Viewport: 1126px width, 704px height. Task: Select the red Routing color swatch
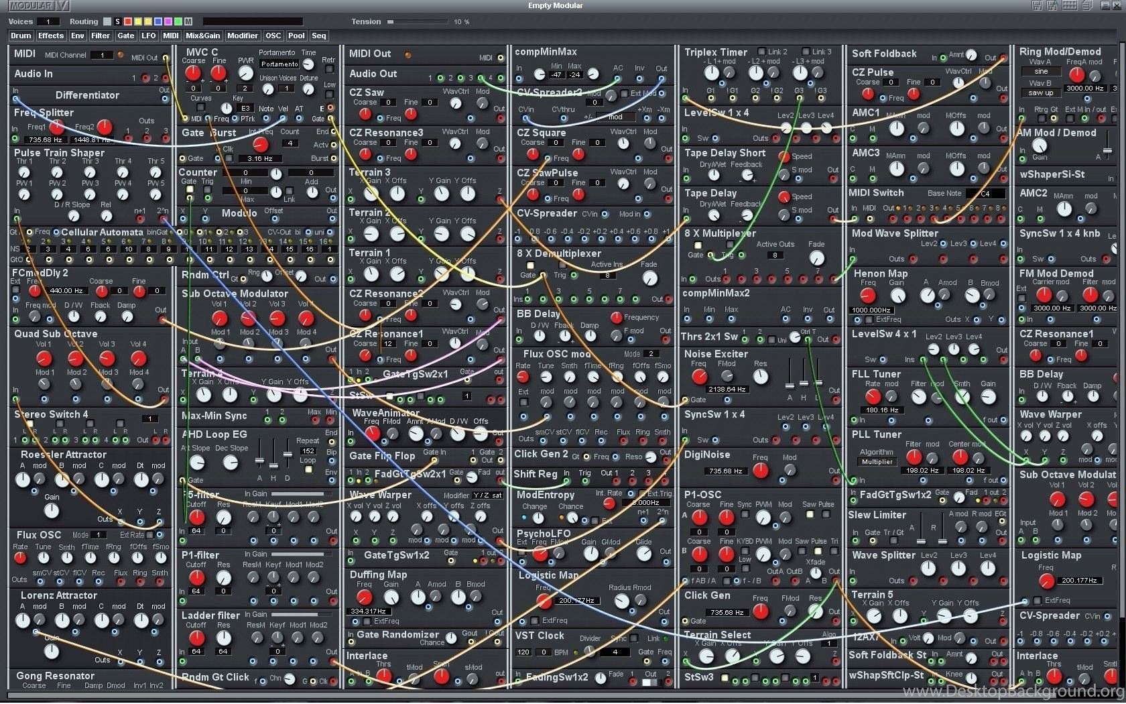coord(127,21)
